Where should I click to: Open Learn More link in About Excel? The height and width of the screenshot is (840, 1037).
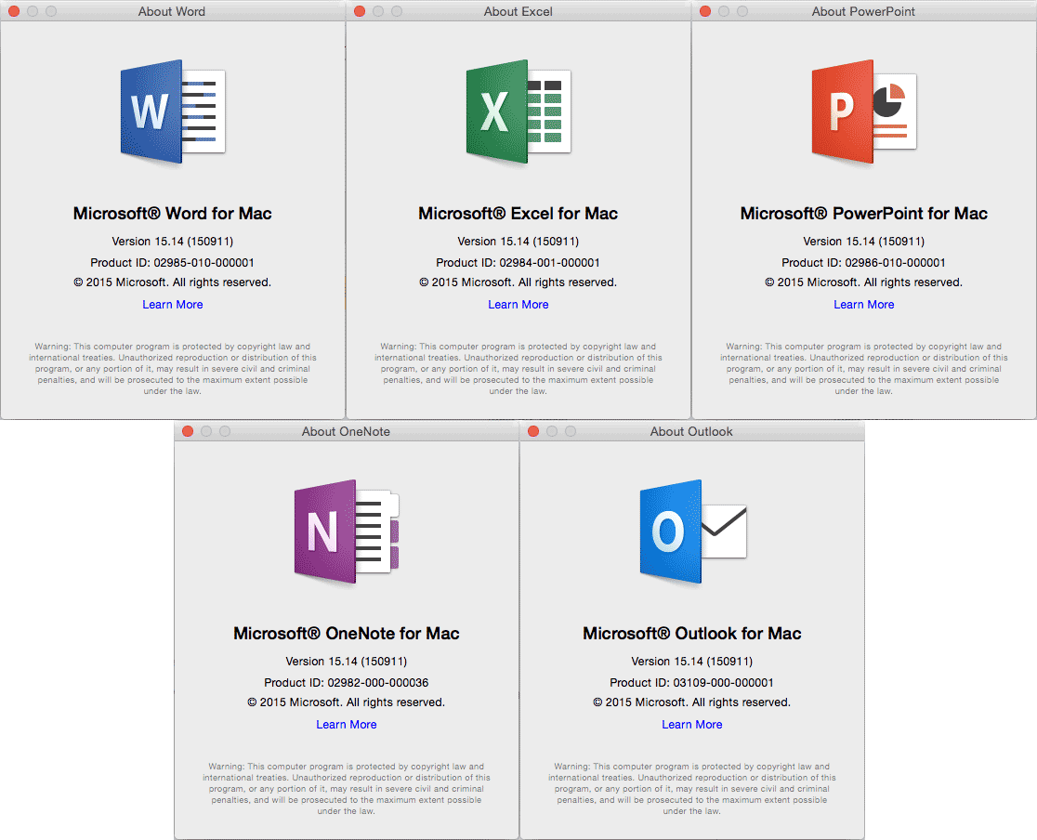click(x=518, y=304)
